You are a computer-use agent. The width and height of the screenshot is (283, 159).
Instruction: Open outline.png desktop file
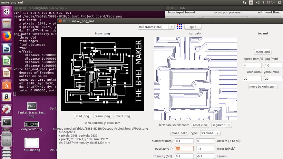32,145
